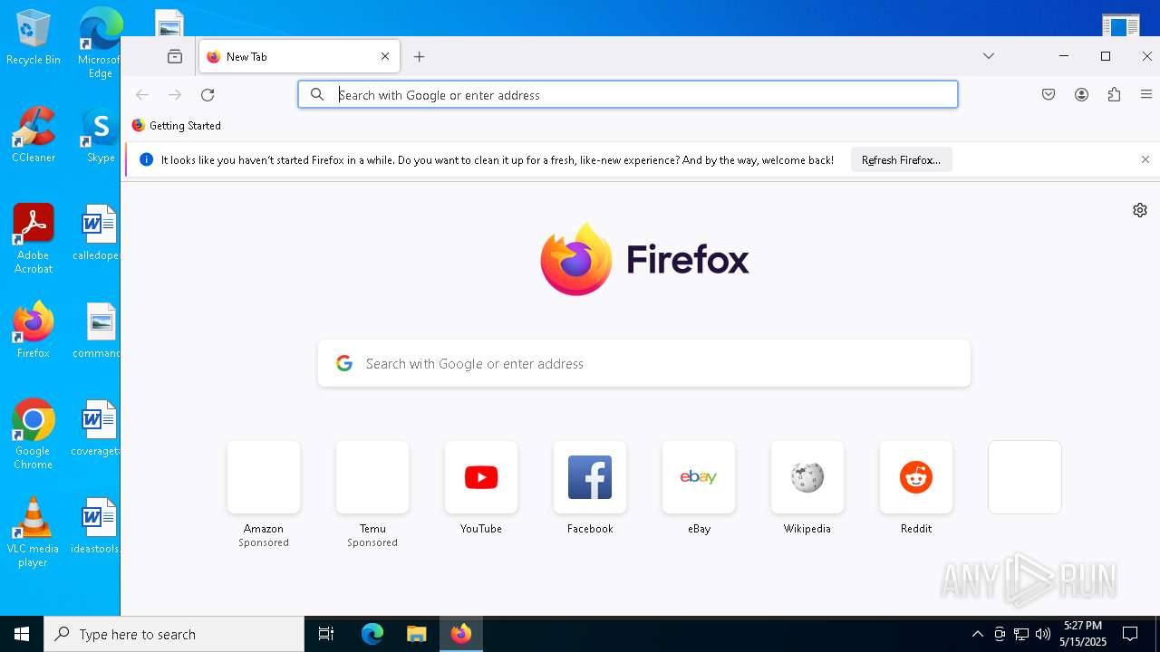Select the calledope Word document icon
1160x652 pixels.
click(97, 233)
